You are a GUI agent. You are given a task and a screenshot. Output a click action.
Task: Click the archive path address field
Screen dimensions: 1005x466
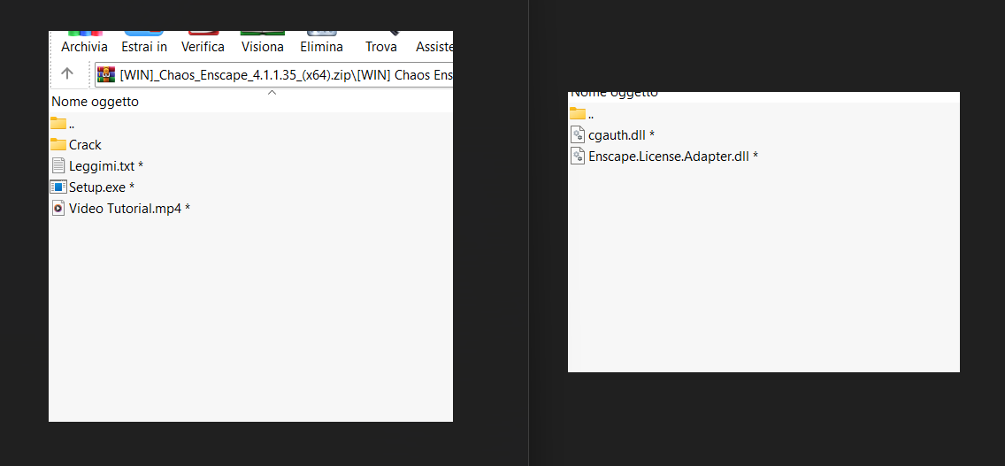pyautogui.click(x=273, y=75)
